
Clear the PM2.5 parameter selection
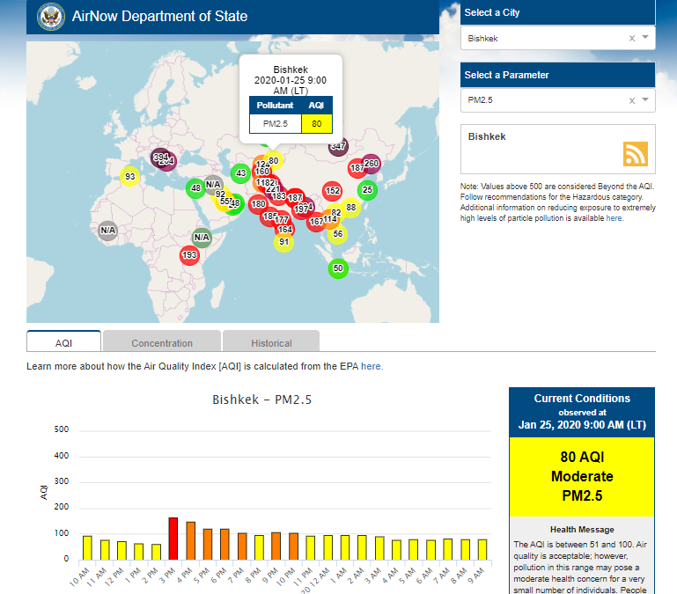click(631, 100)
